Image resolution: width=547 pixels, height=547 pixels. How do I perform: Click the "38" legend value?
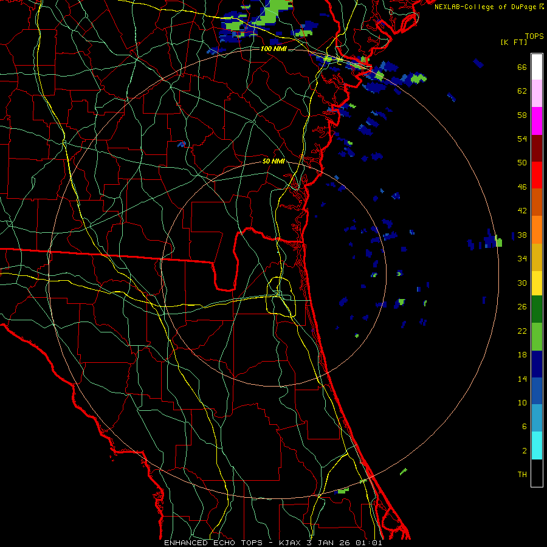coord(522,235)
